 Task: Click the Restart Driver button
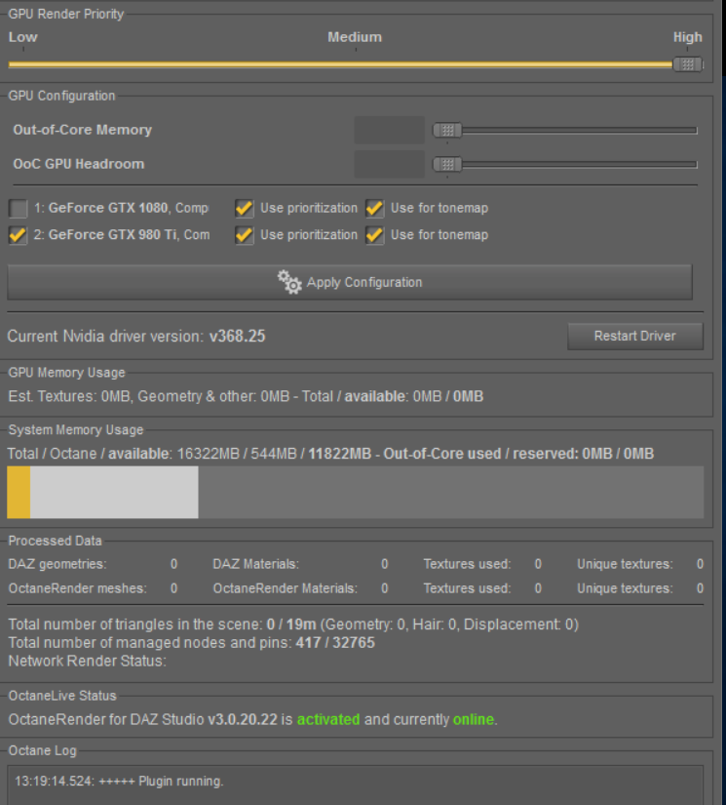635,337
